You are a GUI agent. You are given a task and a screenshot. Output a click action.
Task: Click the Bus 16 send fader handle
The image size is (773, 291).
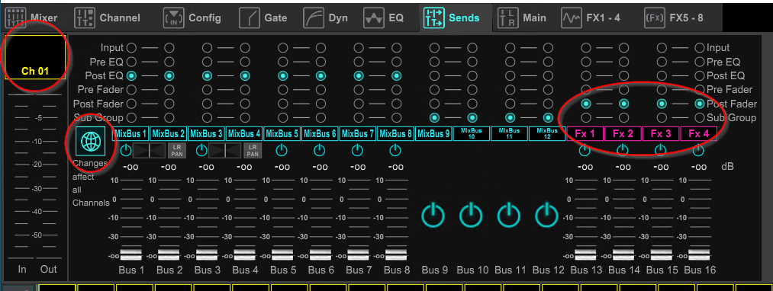pos(700,254)
